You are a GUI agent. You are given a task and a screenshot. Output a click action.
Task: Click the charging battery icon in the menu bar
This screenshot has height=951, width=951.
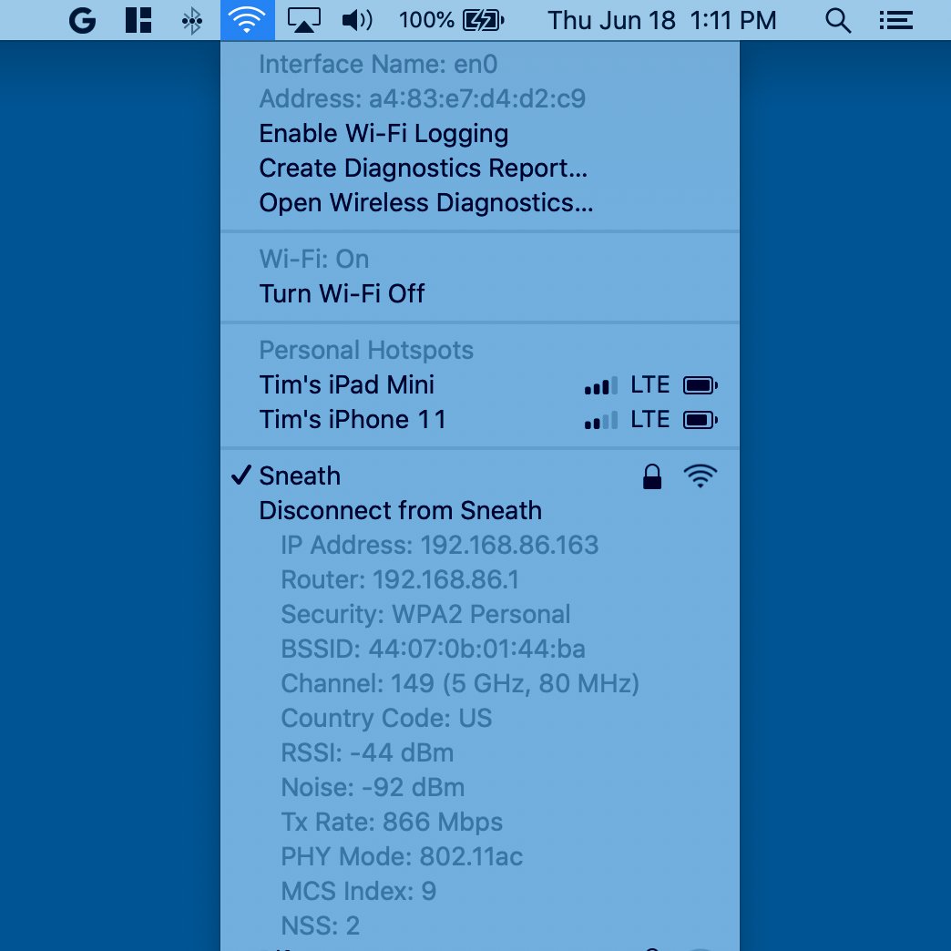[484, 21]
